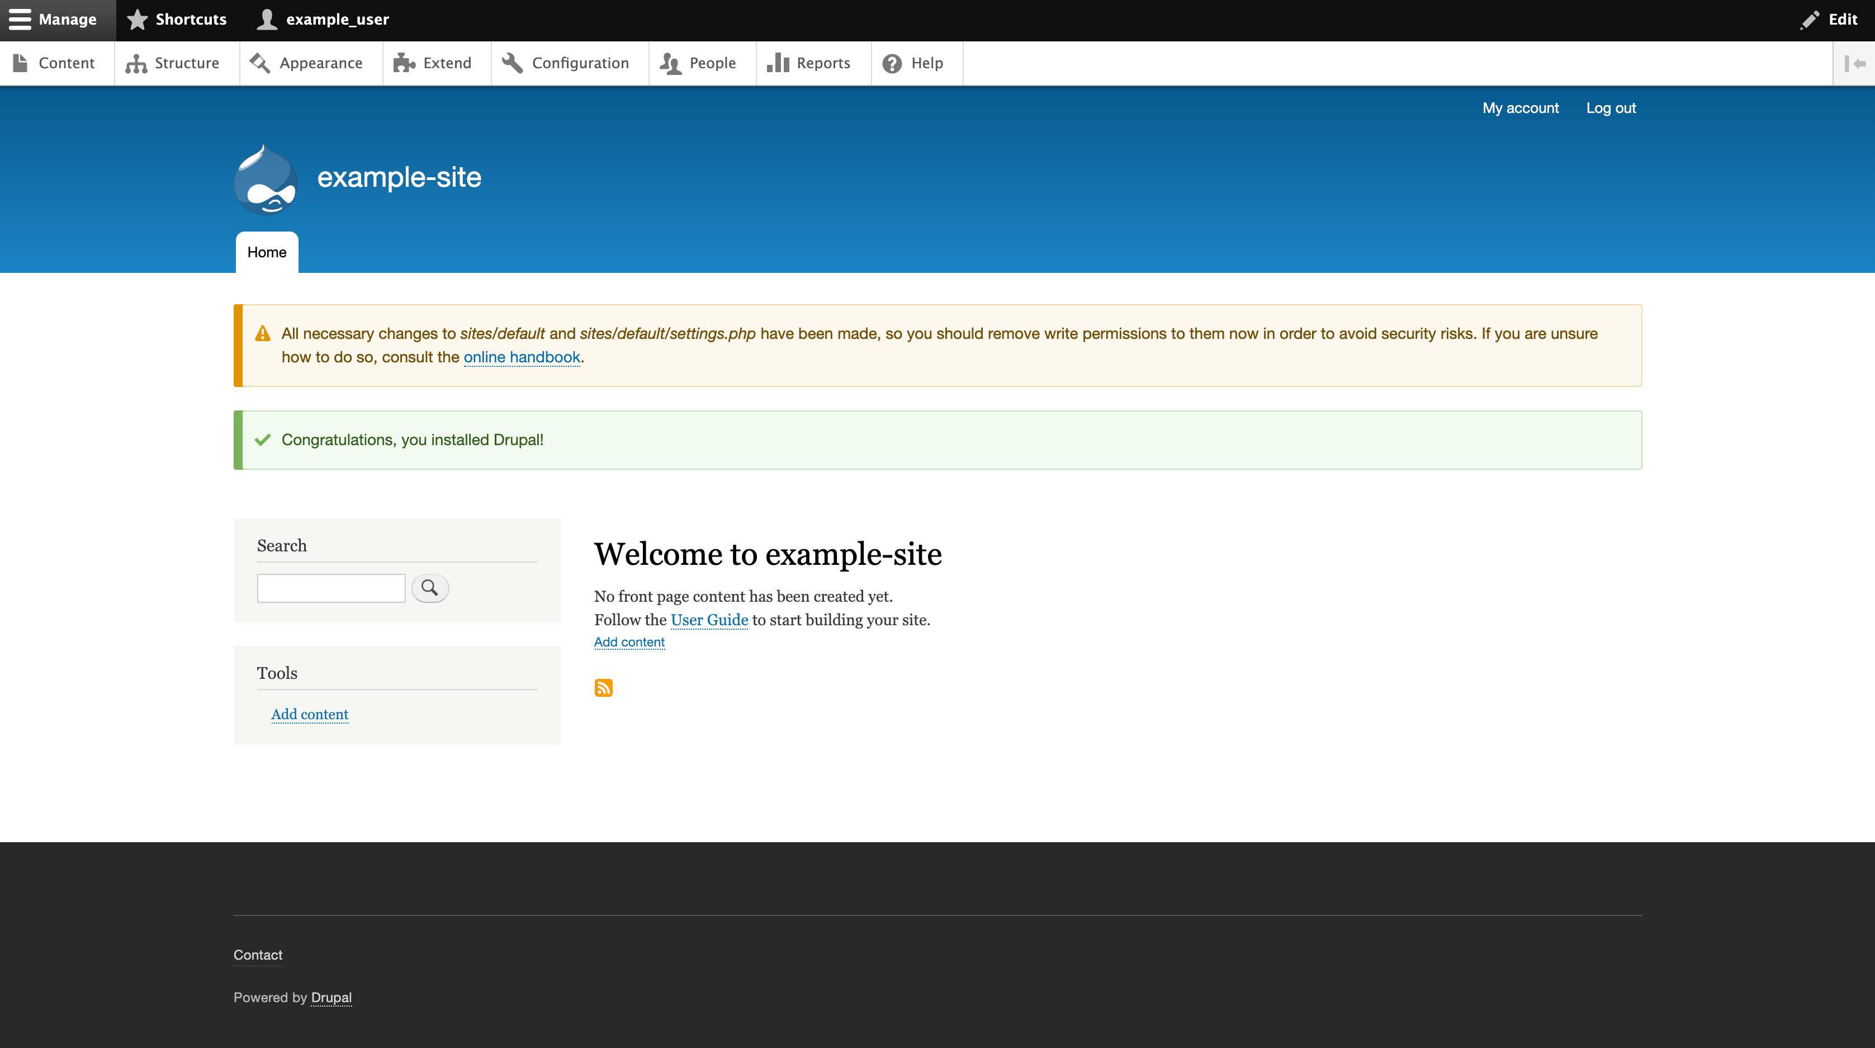Click the Configuration wrench icon
The width and height of the screenshot is (1875, 1048).
(513, 63)
